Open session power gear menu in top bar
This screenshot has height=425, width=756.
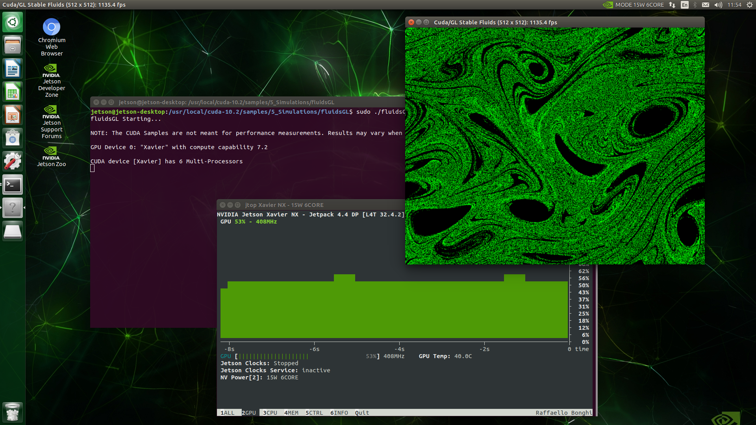(x=750, y=5)
